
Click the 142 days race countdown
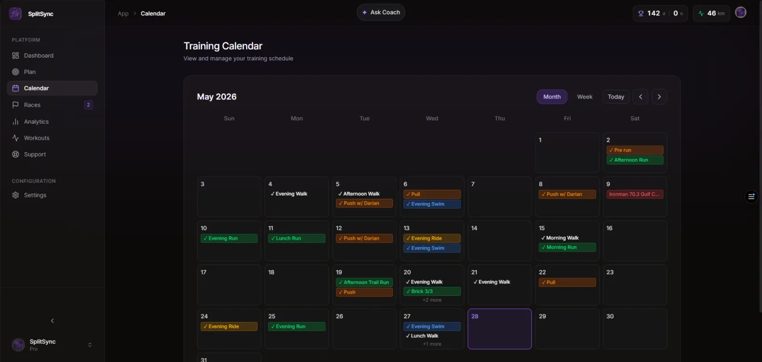tap(661, 13)
